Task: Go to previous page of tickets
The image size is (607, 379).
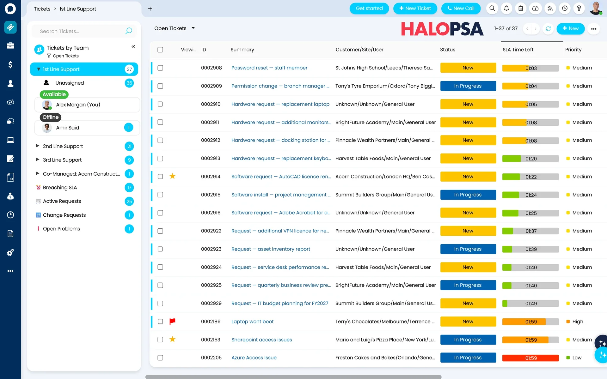Action: pyautogui.click(x=527, y=29)
